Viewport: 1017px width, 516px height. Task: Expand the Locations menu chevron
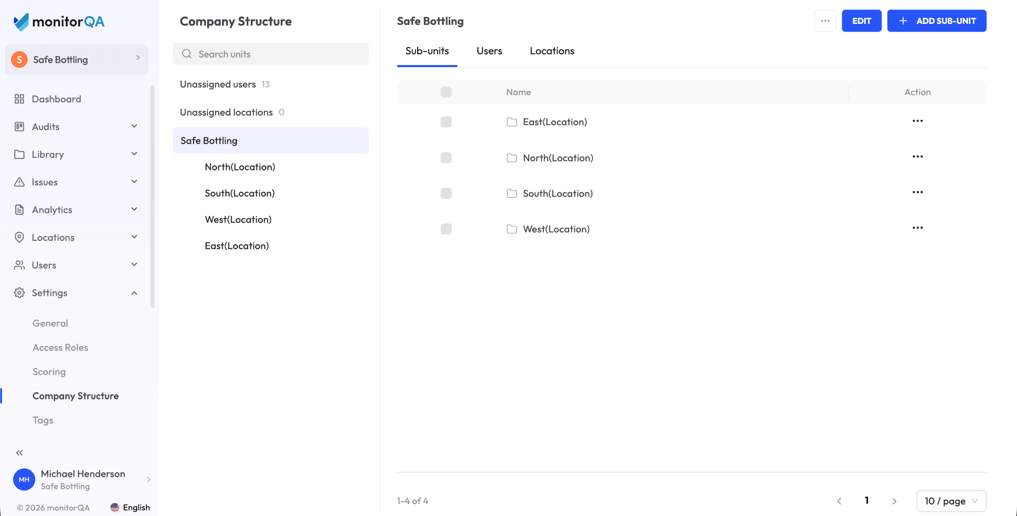point(134,237)
